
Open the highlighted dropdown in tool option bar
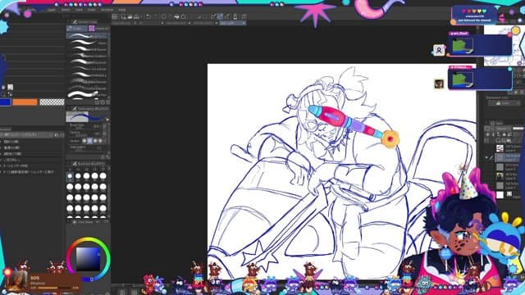232,23
